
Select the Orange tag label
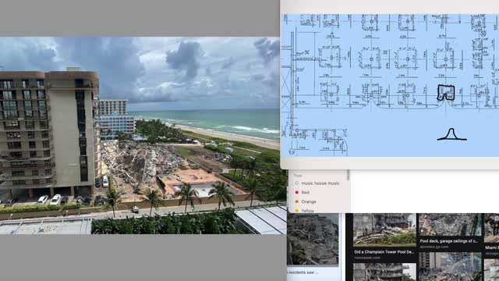309,201
